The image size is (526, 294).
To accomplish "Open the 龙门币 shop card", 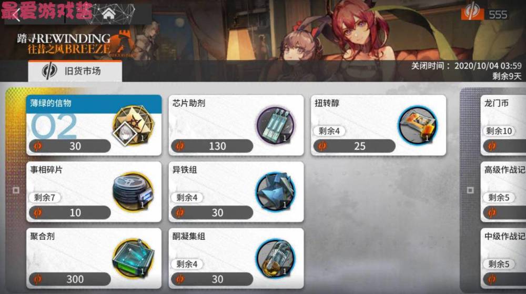I will (503, 125).
